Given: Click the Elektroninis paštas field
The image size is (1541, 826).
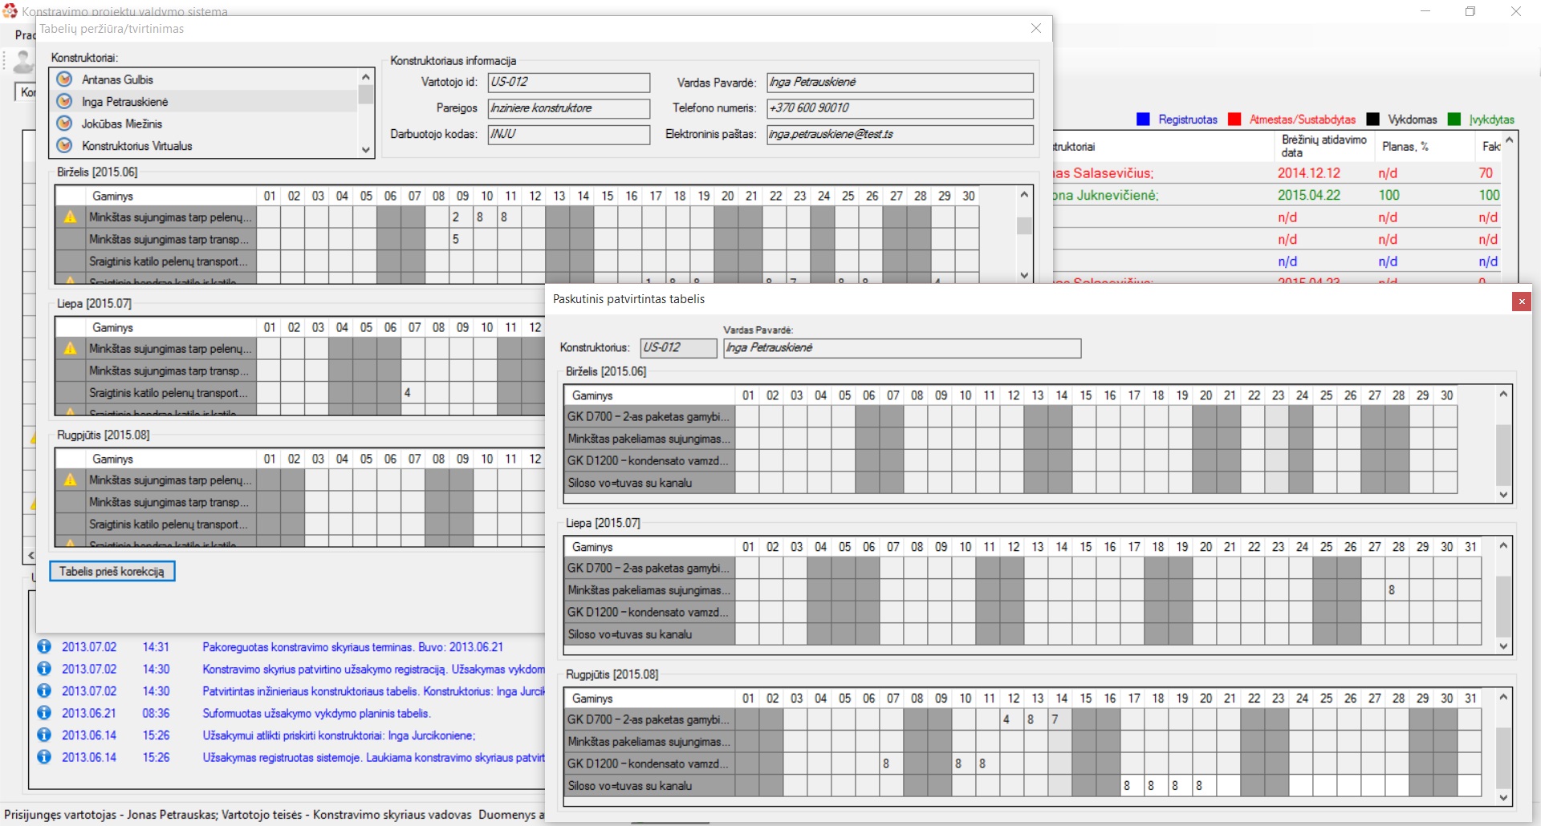Looking at the screenshot, I should point(900,135).
